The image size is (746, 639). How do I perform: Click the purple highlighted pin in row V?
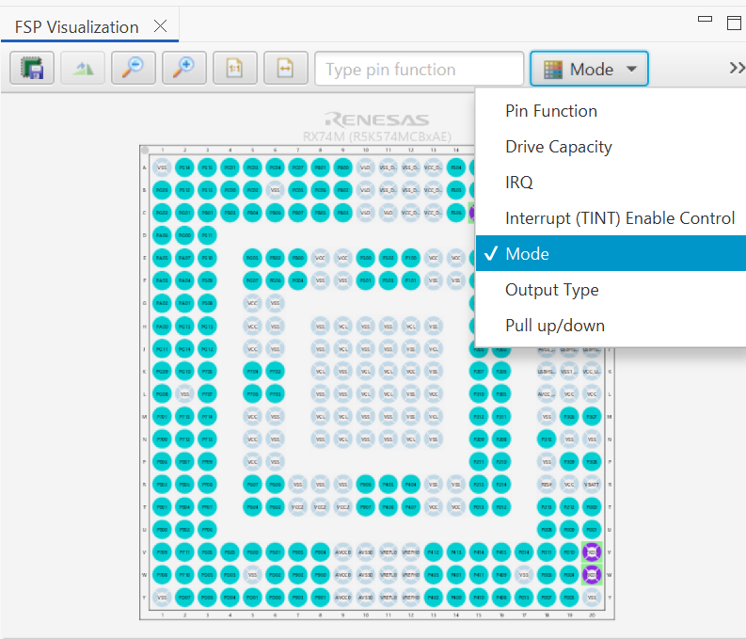click(x=592, y=552)
